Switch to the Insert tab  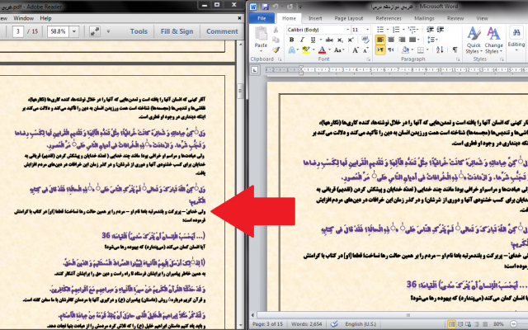315,18
